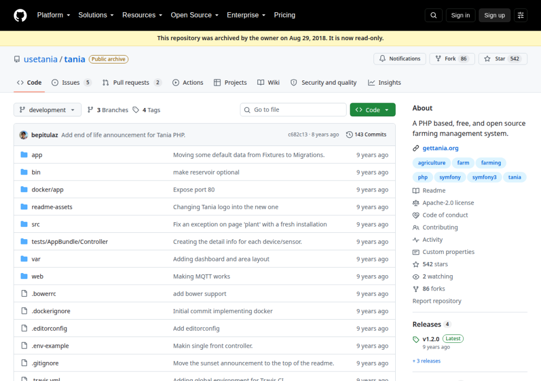Click the Readme book icon in About
The height and width of the screenshot is (381, 541).
(416, 190)
